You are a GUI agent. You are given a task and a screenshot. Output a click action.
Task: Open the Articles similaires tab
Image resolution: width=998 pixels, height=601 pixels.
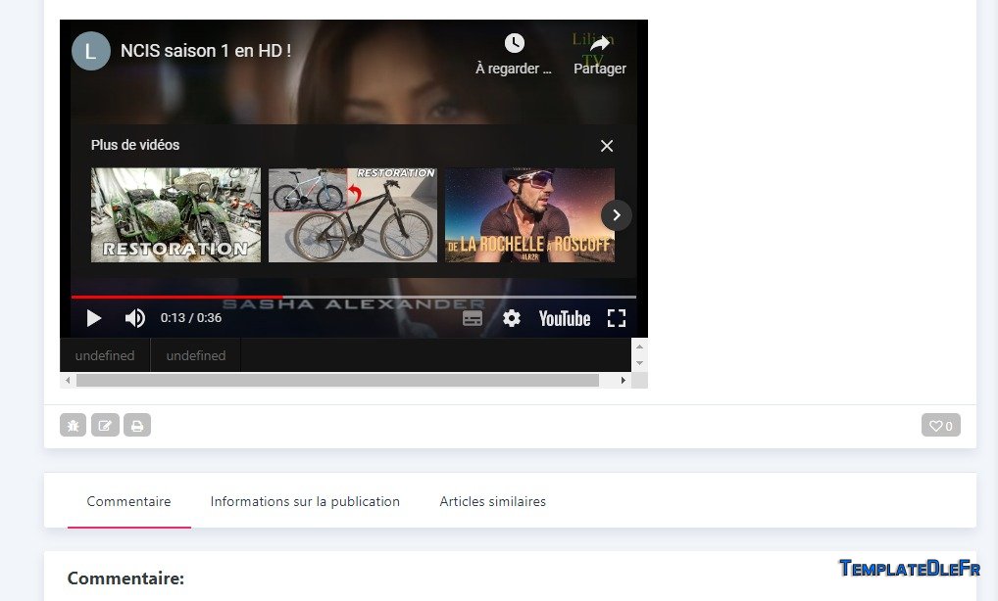point(492,501)
